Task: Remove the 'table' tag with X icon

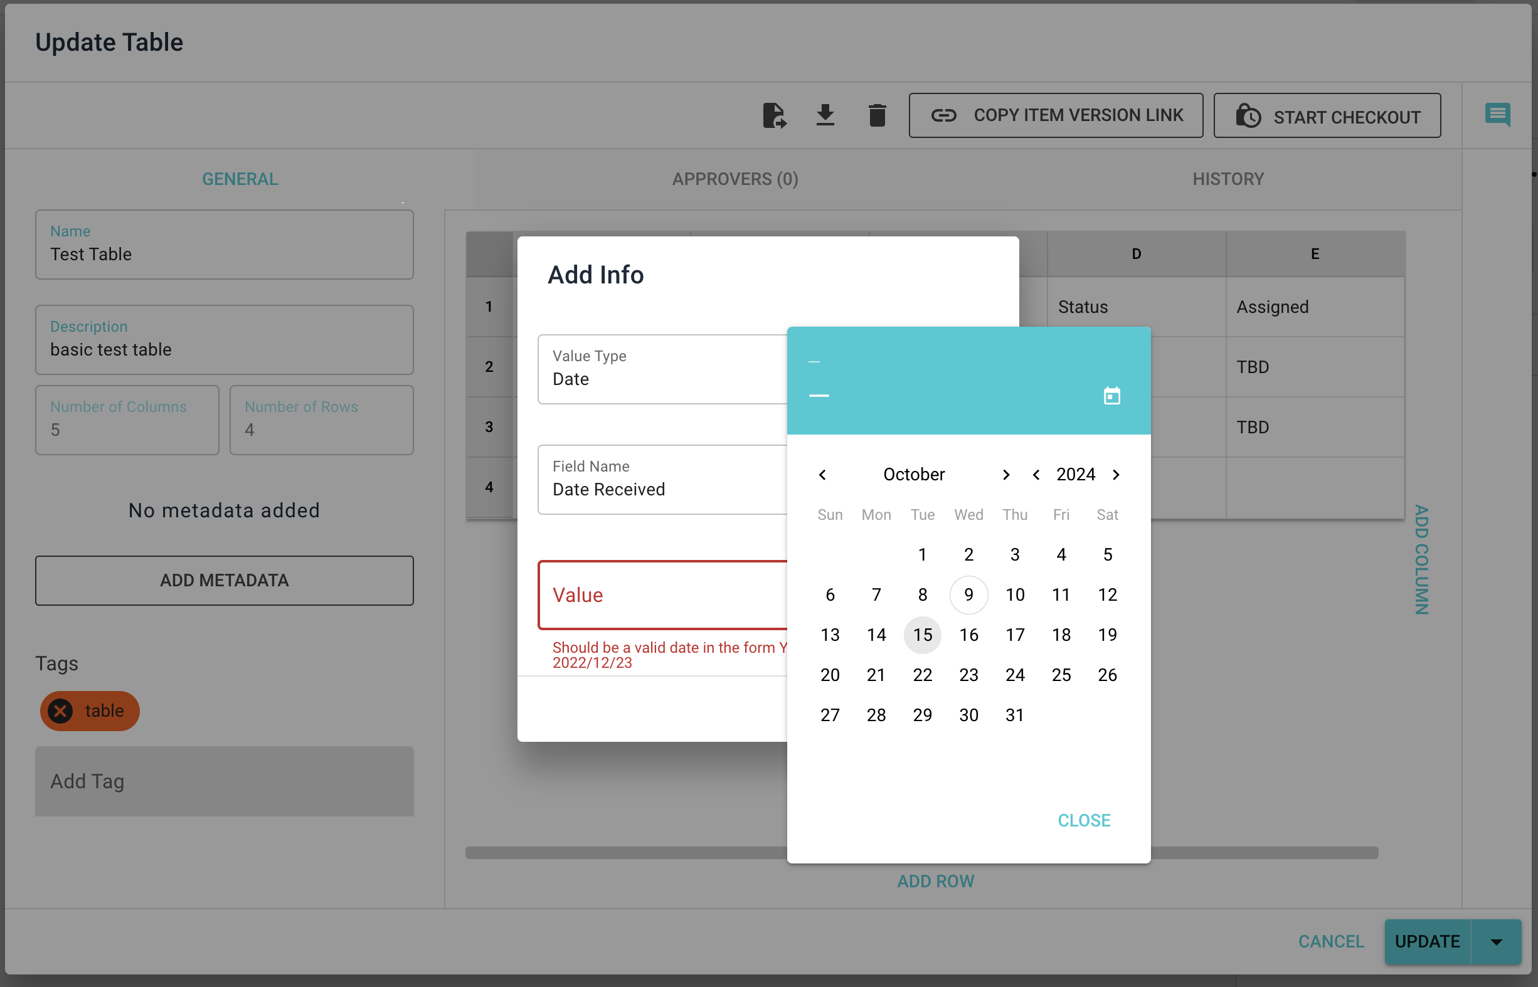Action: pos(61,710)
